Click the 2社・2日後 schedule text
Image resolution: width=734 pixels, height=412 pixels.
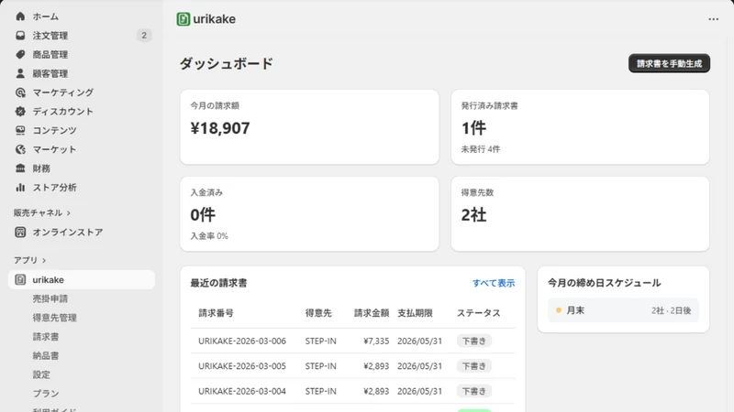point(672,310)
